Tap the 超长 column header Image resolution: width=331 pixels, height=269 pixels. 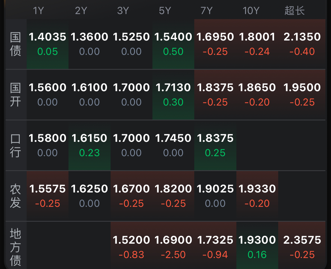(x=295, y=11)
